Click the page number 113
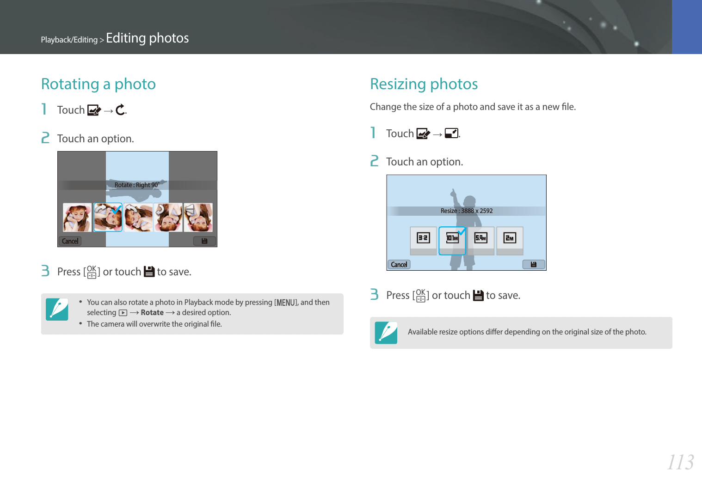The height and width of the screenshot is (492, 702). point(680,462)
